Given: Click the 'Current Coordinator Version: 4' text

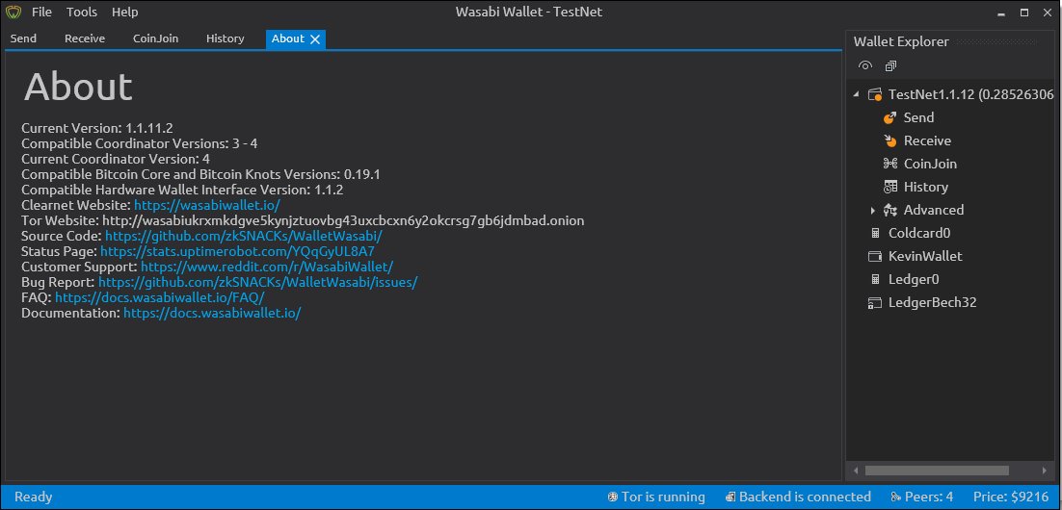Looking at the screenshot, I should 116,159.
